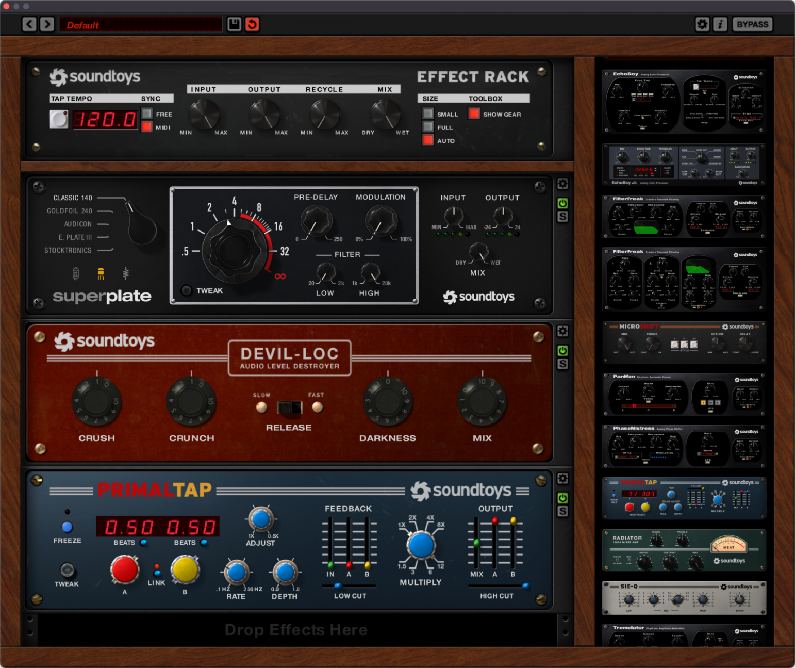Set rack size to SMALL
795x668 pixels.
coord(428,114)
